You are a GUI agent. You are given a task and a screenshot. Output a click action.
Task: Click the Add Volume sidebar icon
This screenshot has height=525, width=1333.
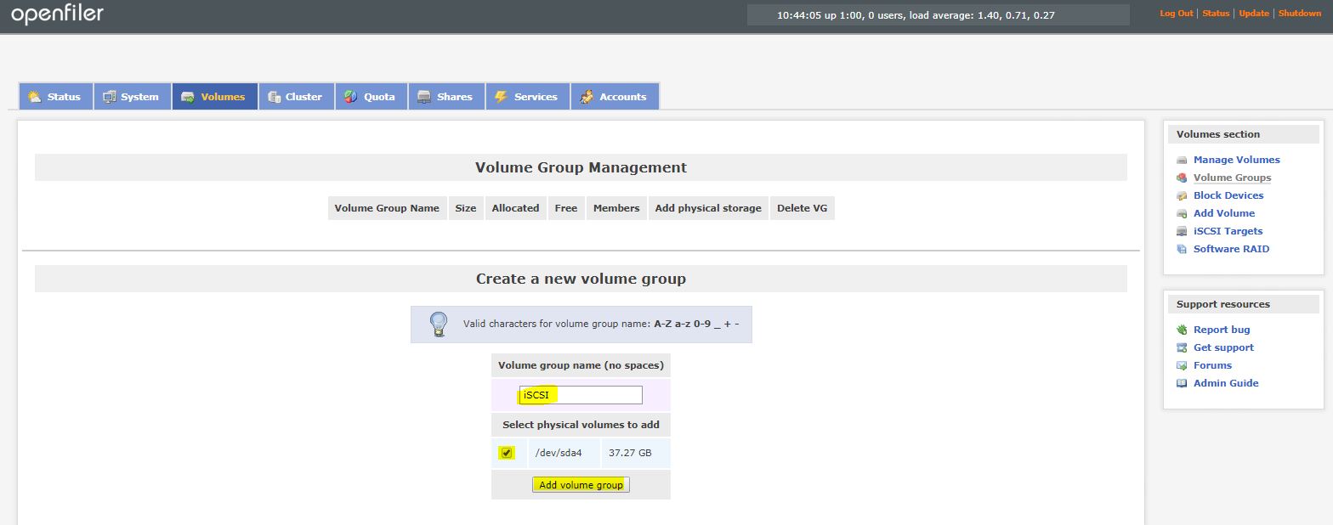pos(1182,214)
